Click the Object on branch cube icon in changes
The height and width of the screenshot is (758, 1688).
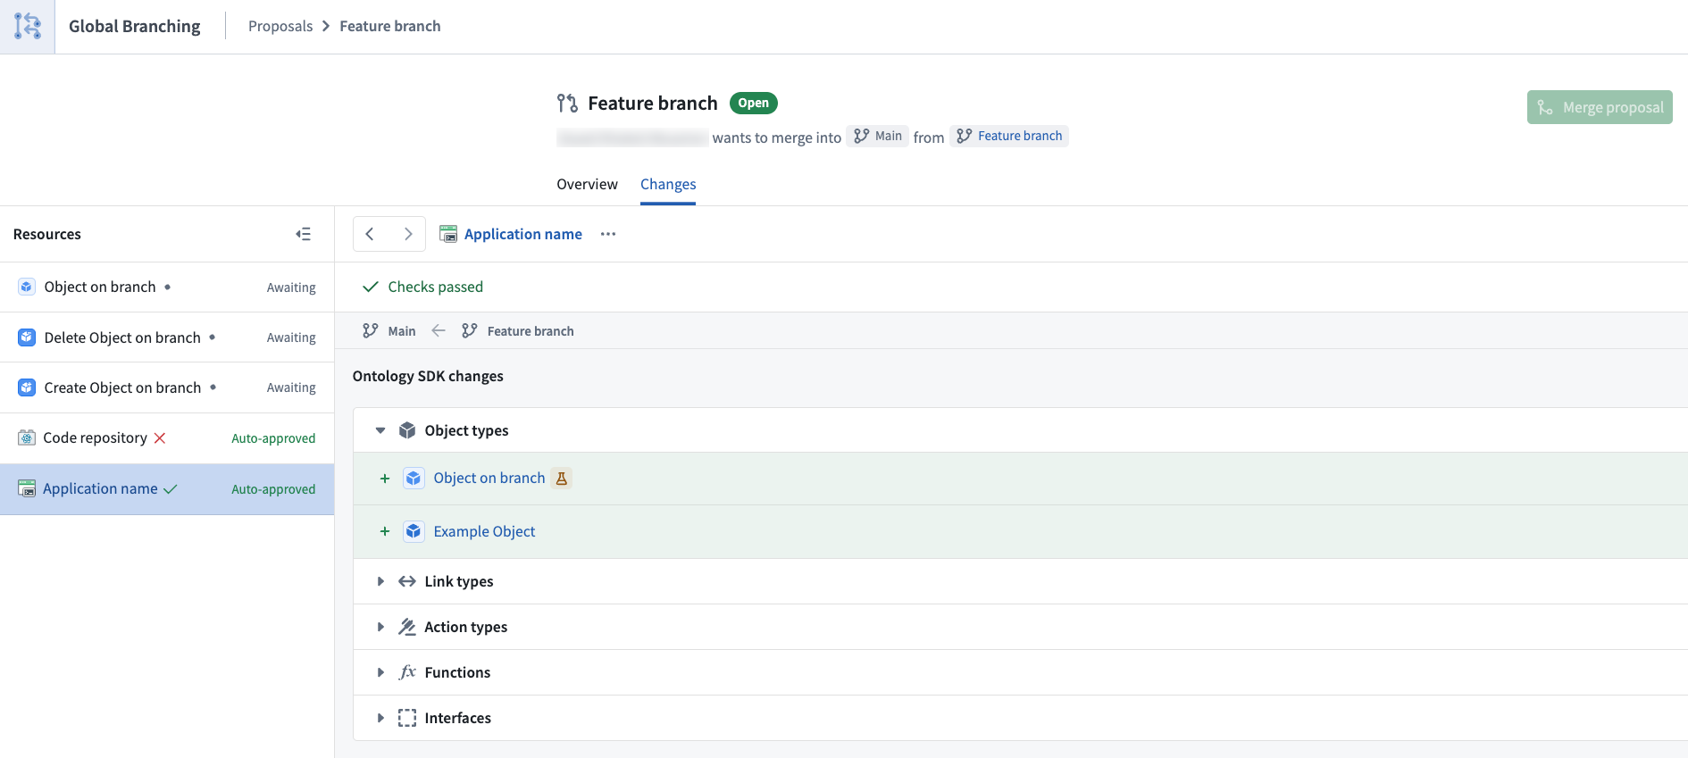(414, 479)
